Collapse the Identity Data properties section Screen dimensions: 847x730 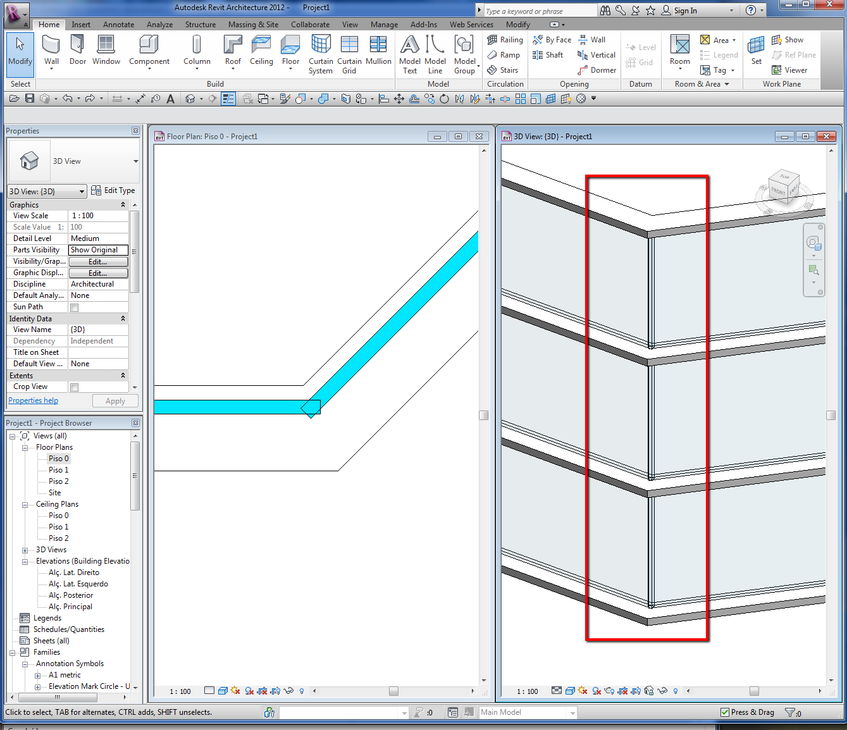123,319
